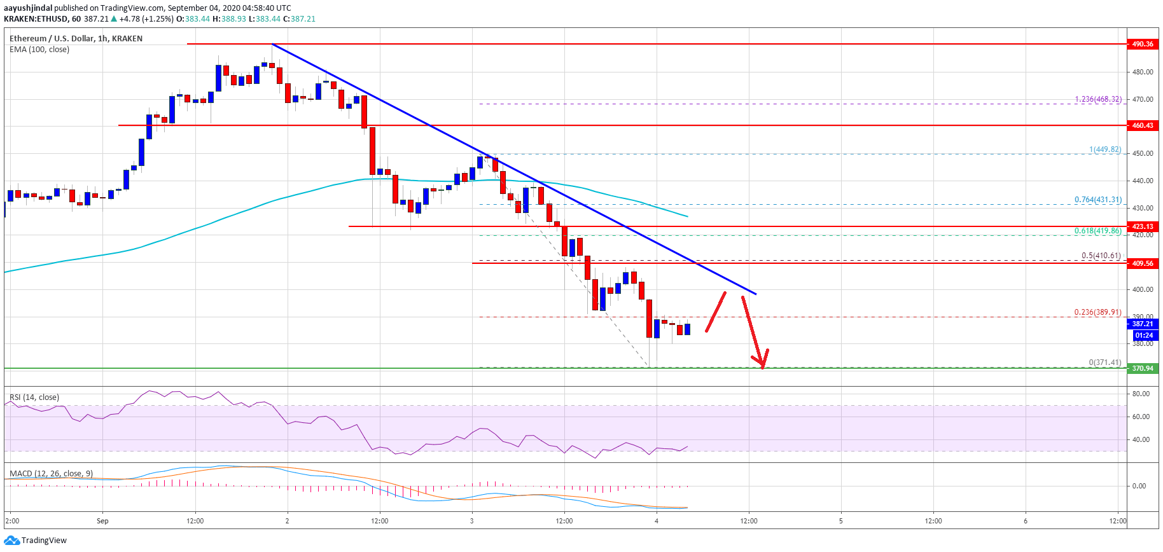Image resolution: width=1163 pixels, height=552 pixels.
Task: Click the 0.618(419.86) Fibonacci level label
Action: coord(1098,231)
